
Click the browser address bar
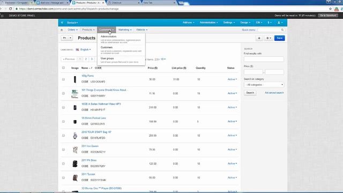click(170, 9)
